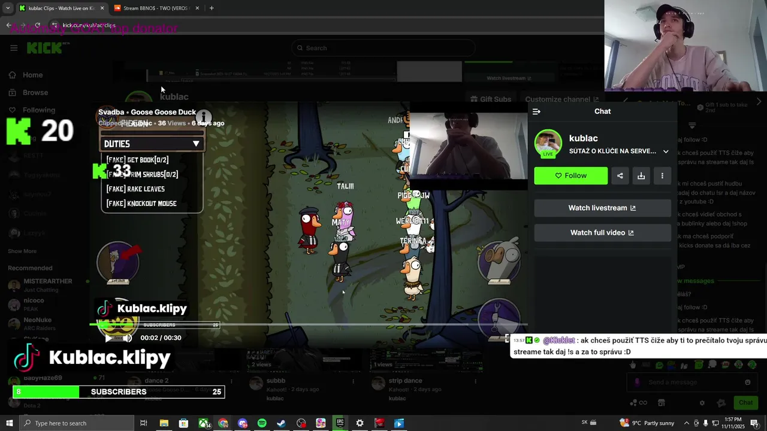Collapse the clip chat panel icon
The image size is (767, 431).
coord(536,111)
